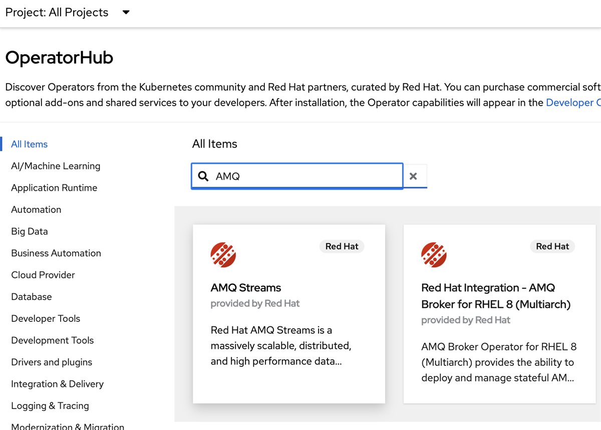Show Cloud Provider operators
The image size is (601, 430).
tap(43, 275)
